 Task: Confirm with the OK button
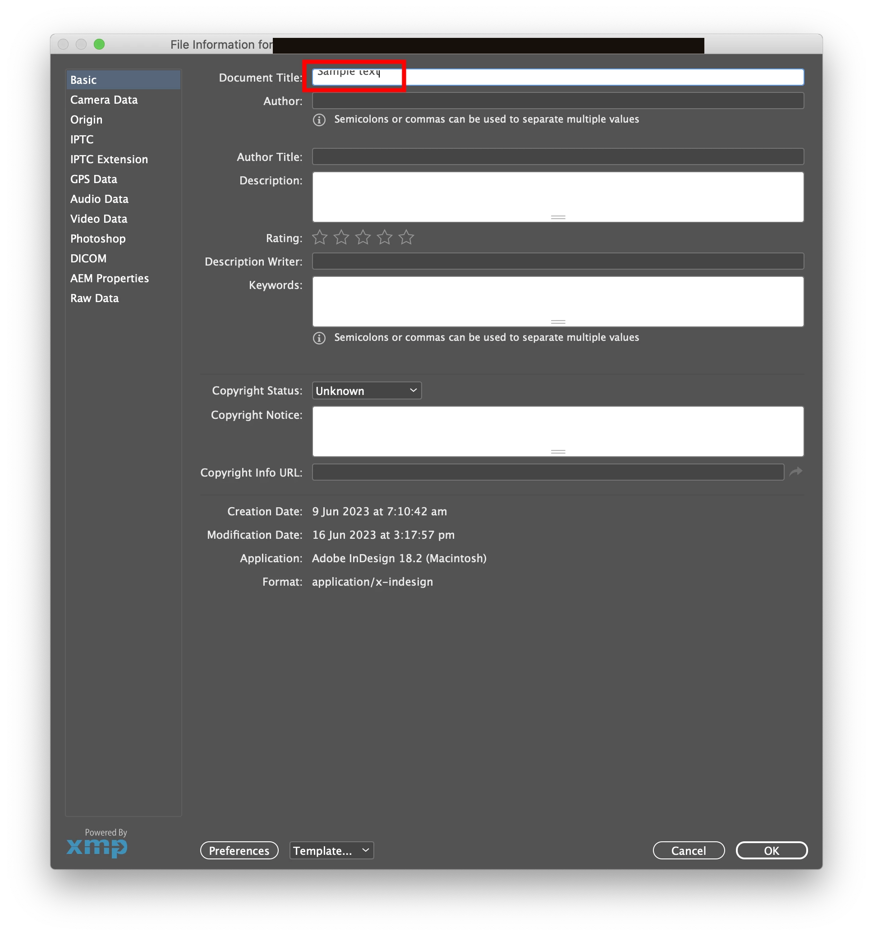[x=771, y=850]
